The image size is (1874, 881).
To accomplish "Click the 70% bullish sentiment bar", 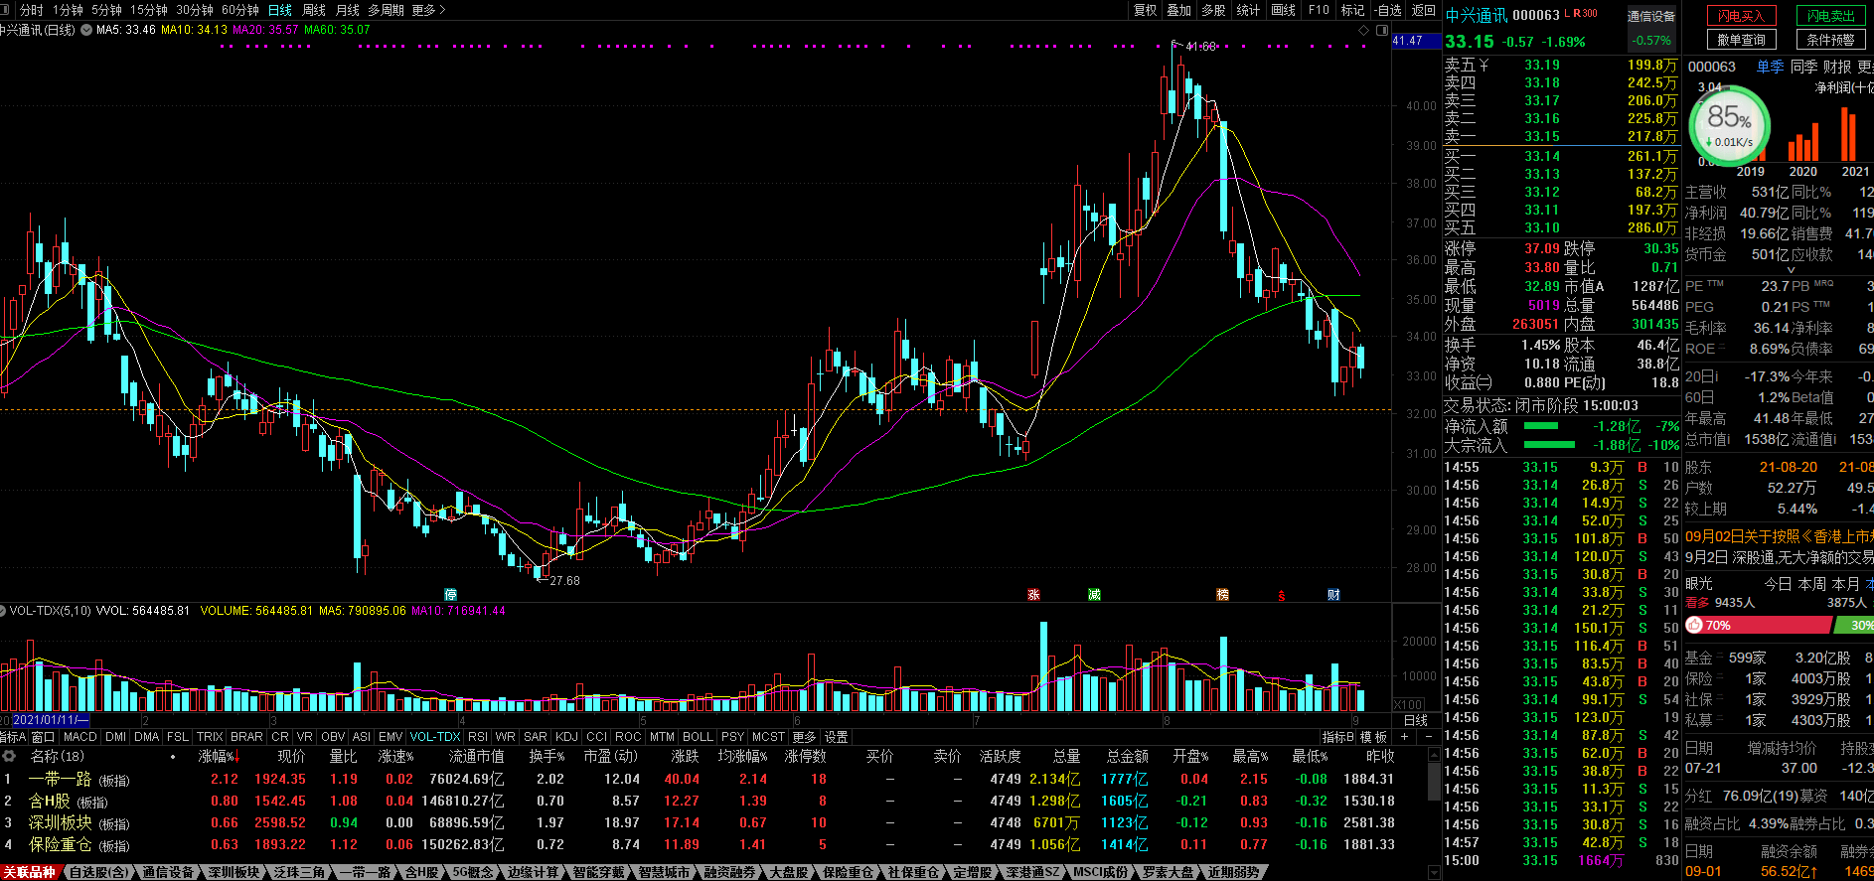I will click(1758, 625).
